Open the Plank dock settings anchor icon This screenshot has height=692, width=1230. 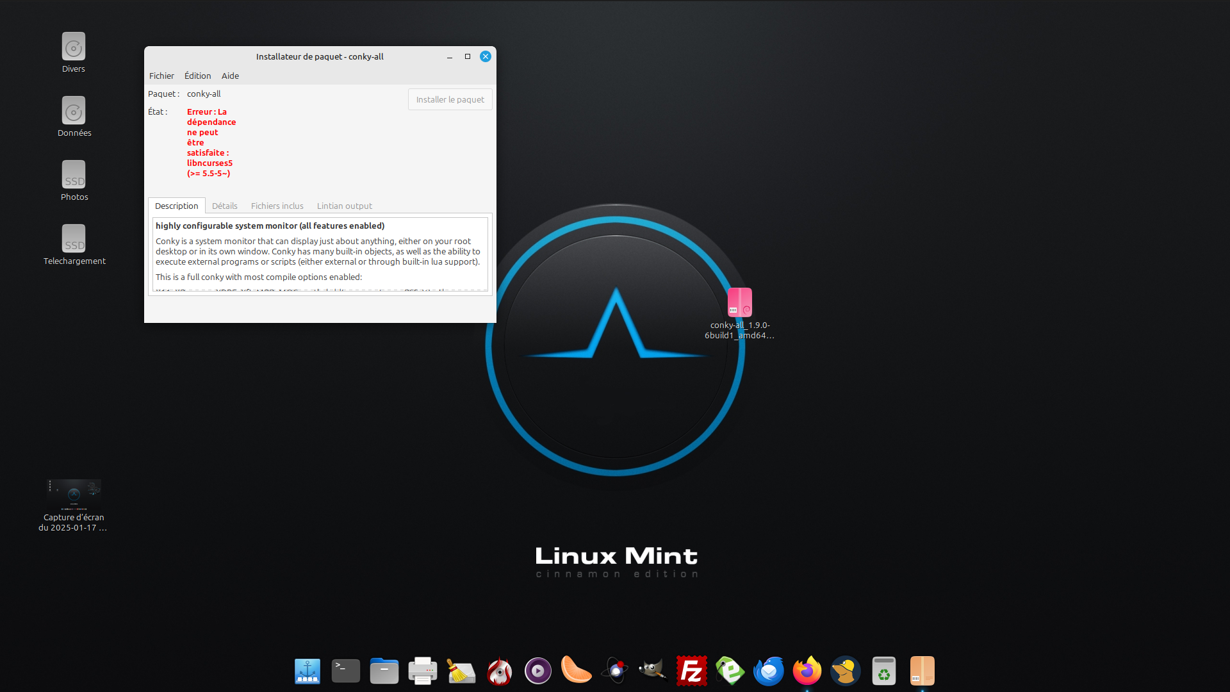coord(307,671)
